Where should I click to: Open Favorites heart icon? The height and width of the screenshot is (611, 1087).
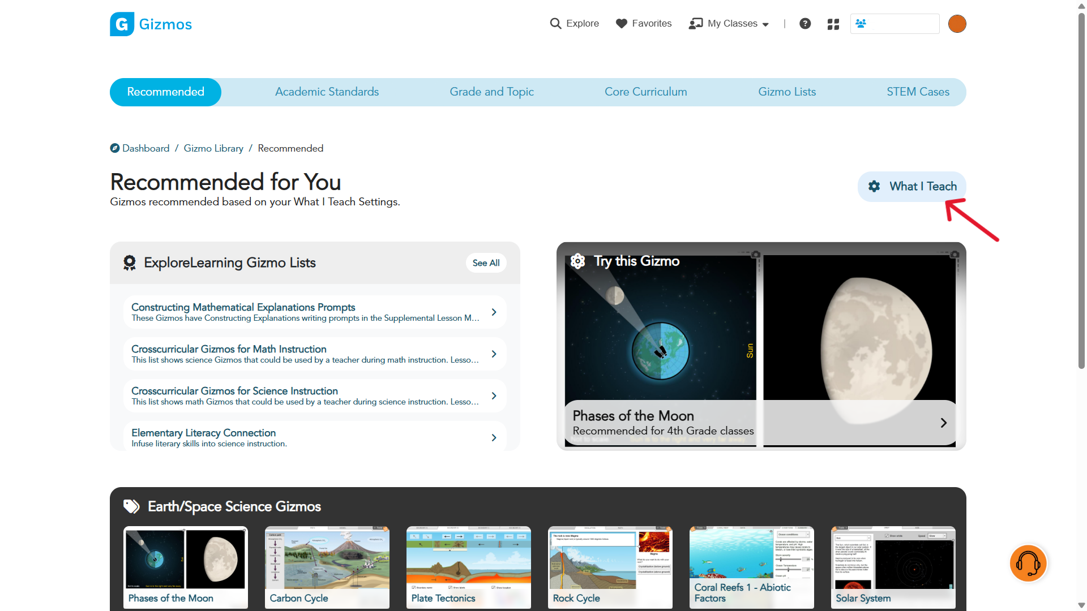[622, 24]
